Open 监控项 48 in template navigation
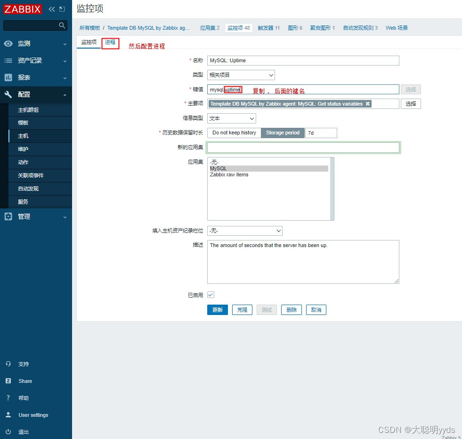Image resolution: width=462 pixels, height=439 pixels. (239, 28)
